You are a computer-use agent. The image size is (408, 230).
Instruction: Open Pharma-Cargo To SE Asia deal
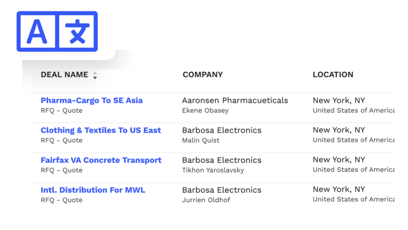coord(92,100)
